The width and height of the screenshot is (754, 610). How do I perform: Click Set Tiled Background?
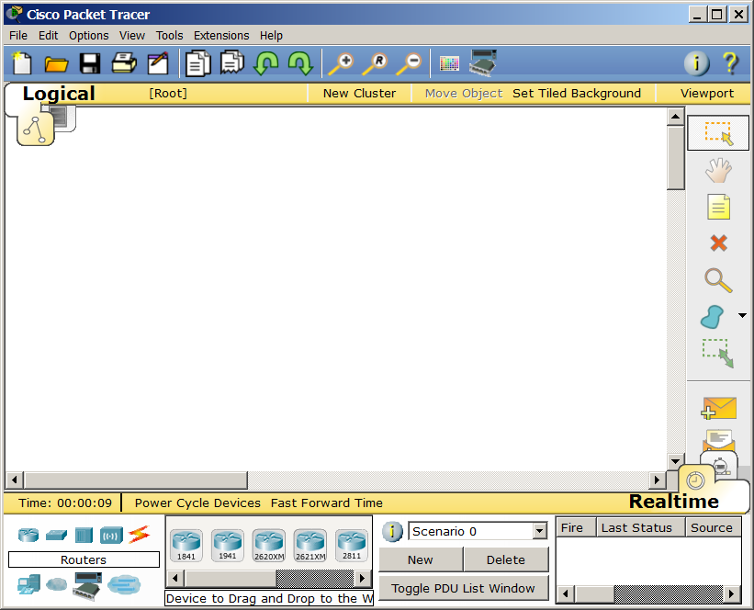[577, 94]
